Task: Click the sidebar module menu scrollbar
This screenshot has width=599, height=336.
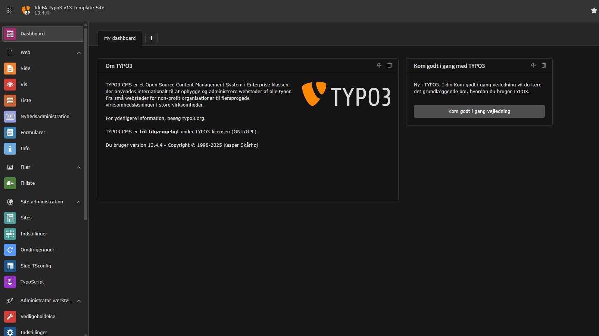Action: [86, 123]
